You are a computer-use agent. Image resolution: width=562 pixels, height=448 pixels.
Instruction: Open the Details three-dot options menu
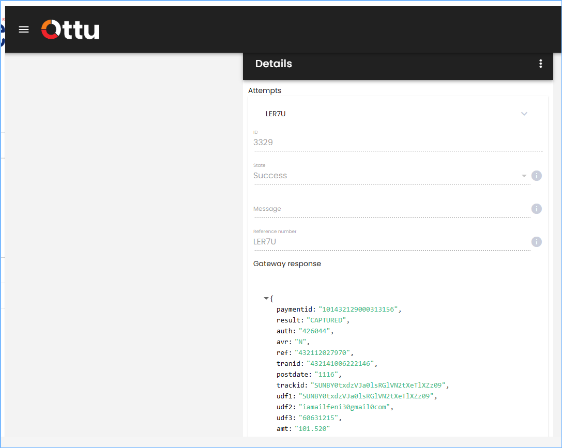(540, 64)
